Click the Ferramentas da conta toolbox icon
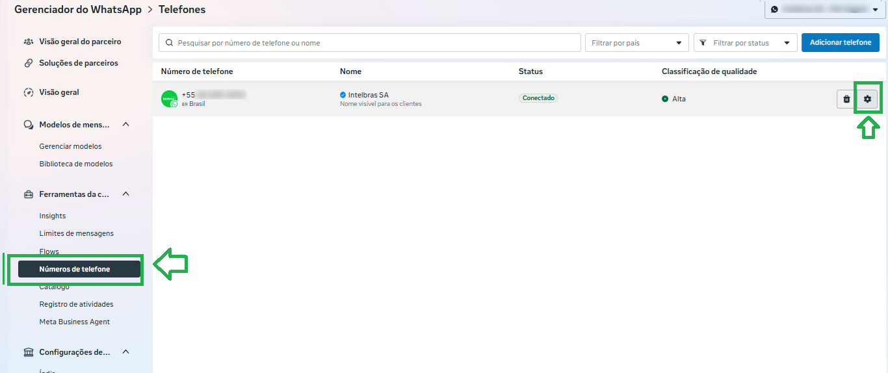 [29, 194]
